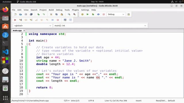Open the Settings menu
Image resolution: width=184 pixels, height=103 pixels.
pyautogui.click(x=85, y=10)
